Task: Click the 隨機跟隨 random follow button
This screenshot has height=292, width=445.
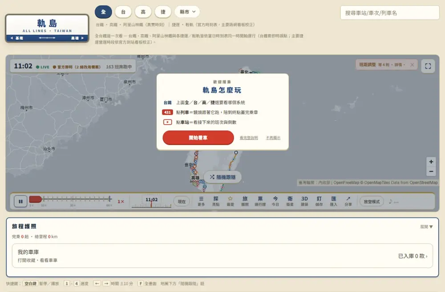Action: (x=223, y=177)
